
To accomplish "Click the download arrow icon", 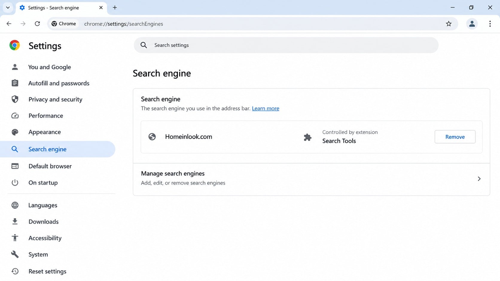I will coord(15,222).
